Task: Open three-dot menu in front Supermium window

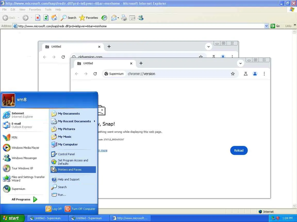Action: coord(264,74)
